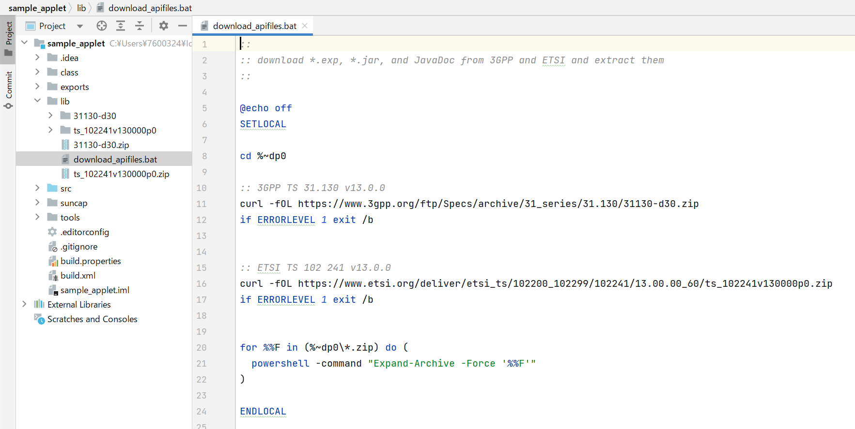855x429 pixels.
Task: Click the 31130-d30 folder icon
Action: [x=65, y=116]
